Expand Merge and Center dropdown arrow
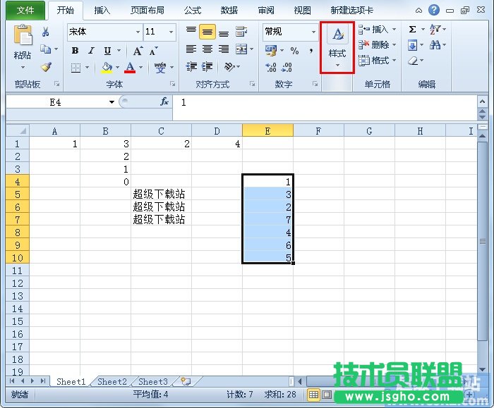The image size is (494, 408). click(251, 49)
